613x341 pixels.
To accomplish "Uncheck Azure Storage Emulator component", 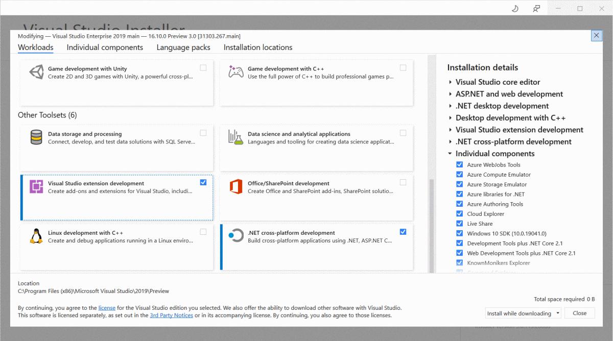I will click(x=459, y=184).
